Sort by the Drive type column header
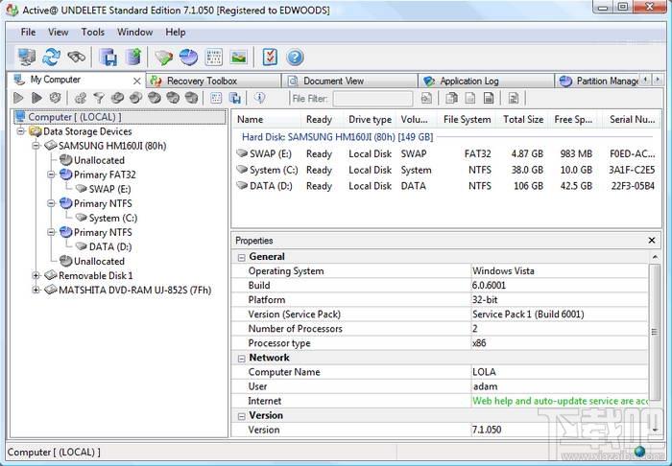 click(x=370, y=120)
